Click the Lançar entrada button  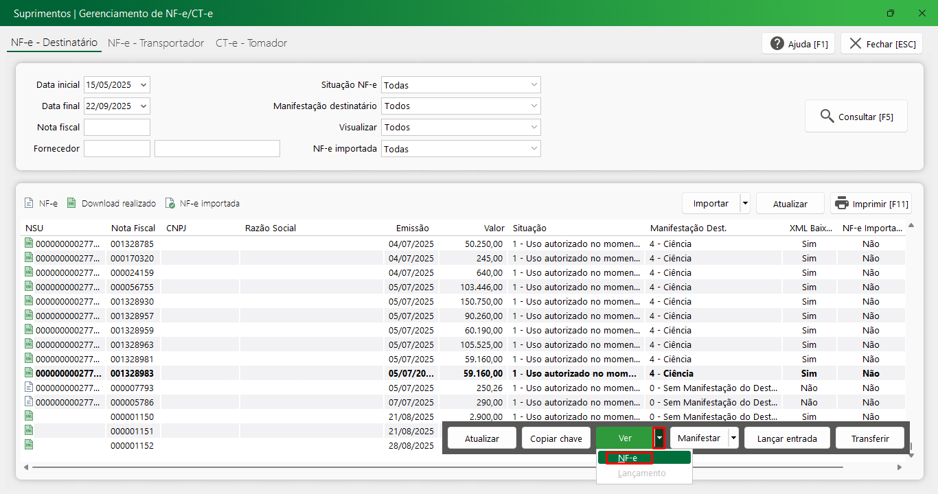tap(786, 438)
